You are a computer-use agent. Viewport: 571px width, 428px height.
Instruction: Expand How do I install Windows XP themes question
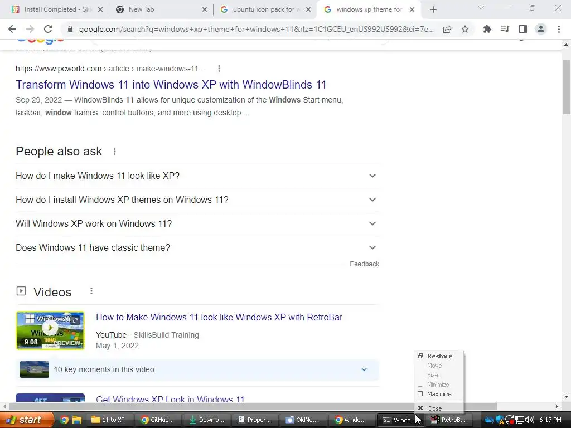197,200
